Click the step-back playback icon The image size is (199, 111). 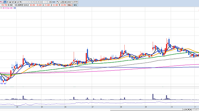coord(186,109)
